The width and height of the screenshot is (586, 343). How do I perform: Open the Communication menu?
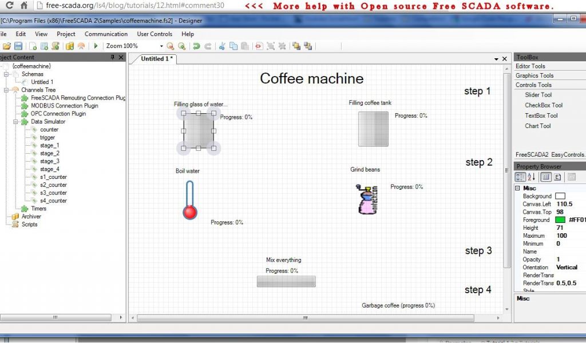(106, 34)
